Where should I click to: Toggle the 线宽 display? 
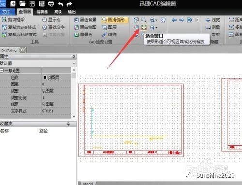click(212, 20)
